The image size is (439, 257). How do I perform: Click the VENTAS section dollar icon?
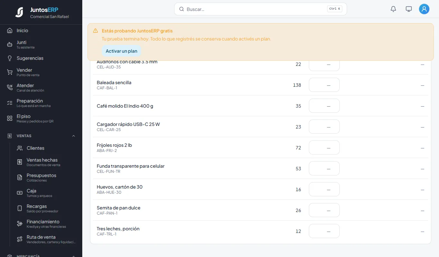coord(10,136)
